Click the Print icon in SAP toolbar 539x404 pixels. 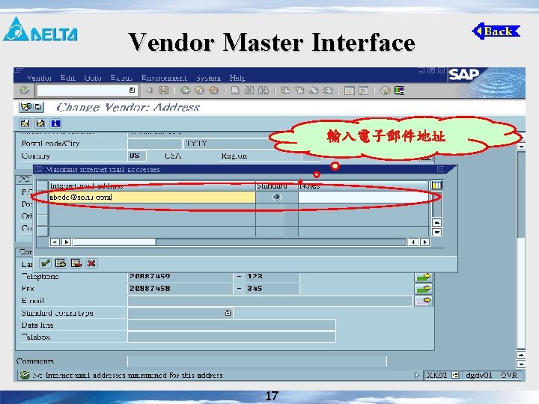(235, 91)
